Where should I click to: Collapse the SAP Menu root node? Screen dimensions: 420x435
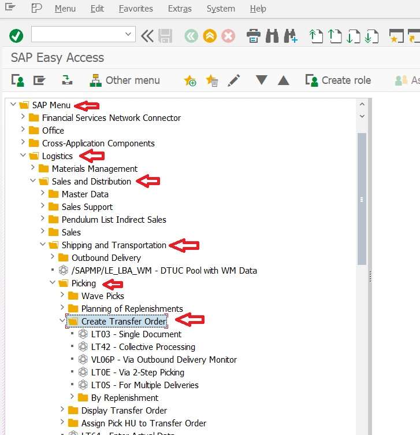tap(13, 104)
